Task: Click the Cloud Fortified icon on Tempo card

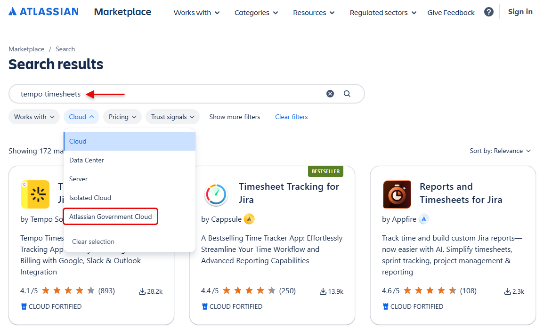Action: (x=24, y=306)
